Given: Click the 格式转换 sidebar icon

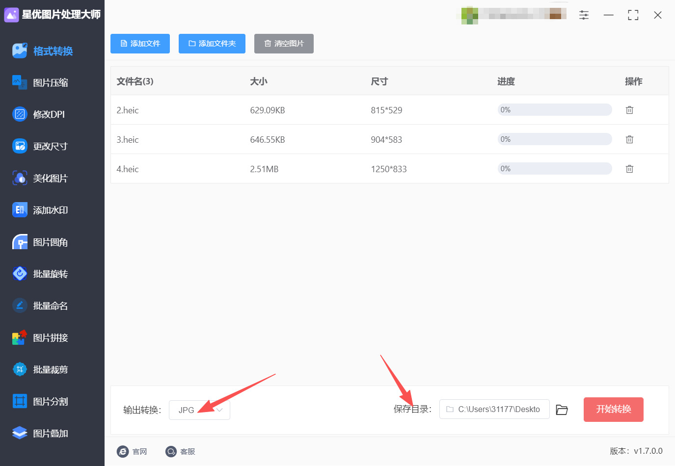Looking at the screenshot, I should 20,51.
